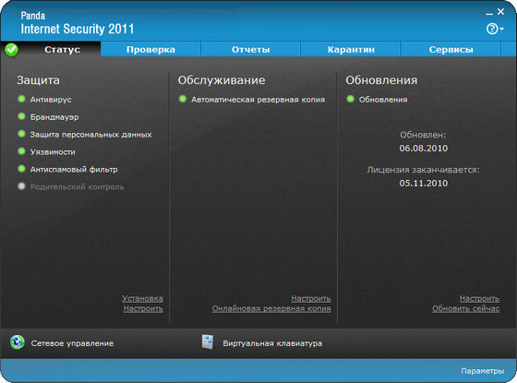Image resolution: width=517 pixels, height=383 pixels.
Task: Click the Обновить сейчас link
Action: pyautogui.click(x=465, y=308)
